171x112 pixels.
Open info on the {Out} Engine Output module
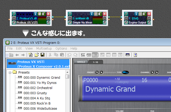[x=136, y=14]
